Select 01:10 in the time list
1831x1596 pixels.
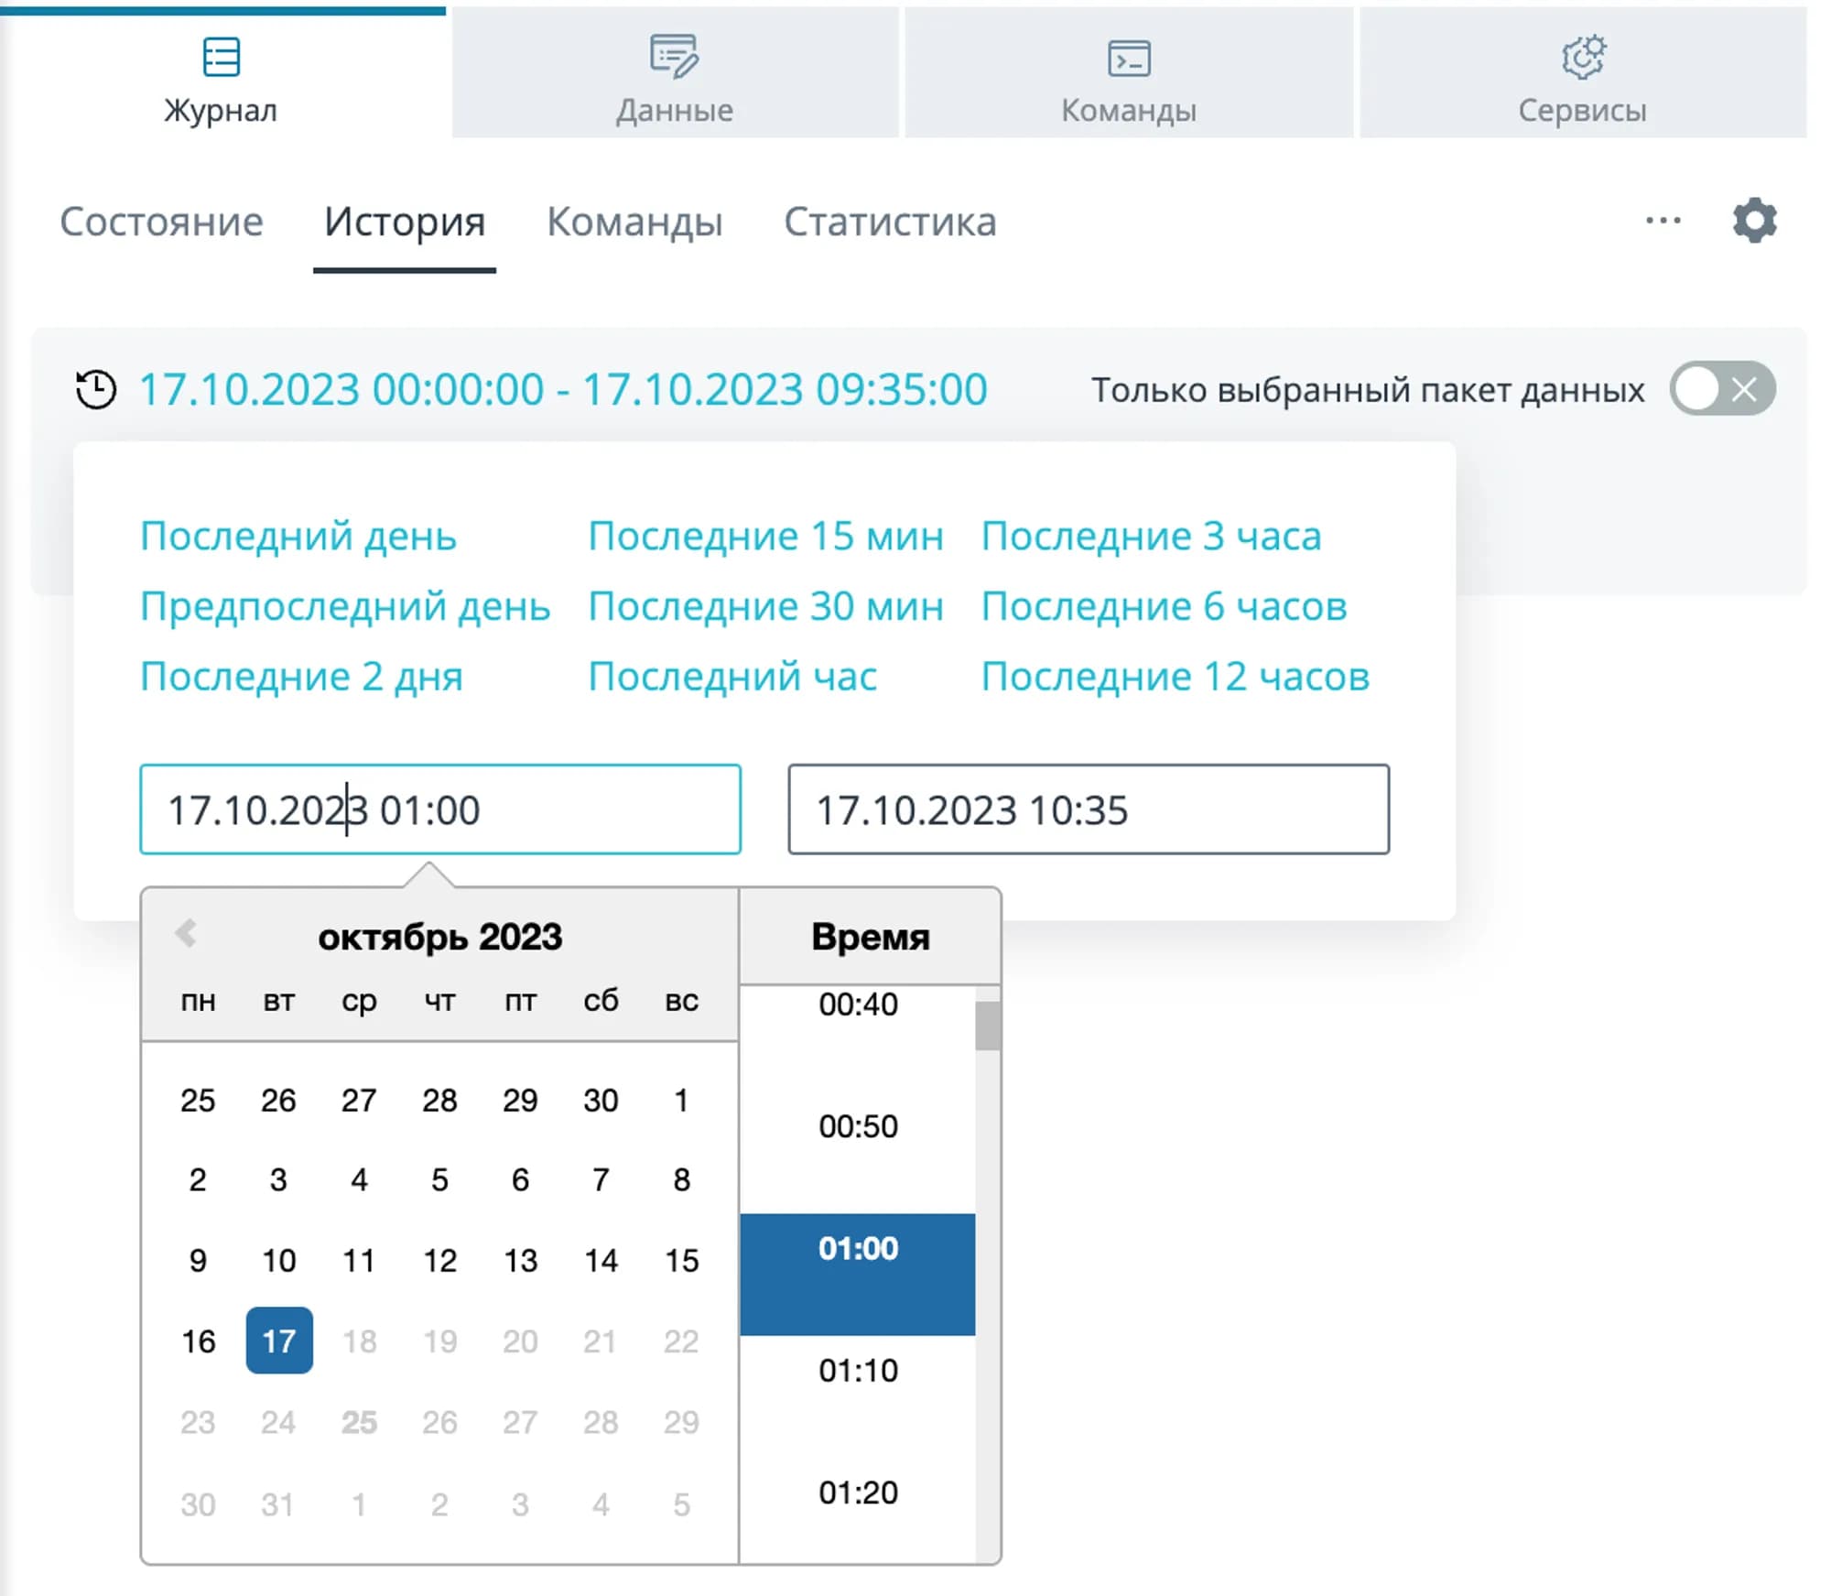[x=858, y=1370]
